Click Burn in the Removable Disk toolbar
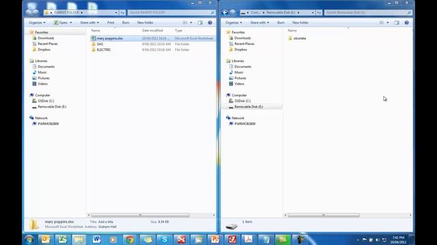This screenshot has width=437, height=245. [x=281, y=22]
